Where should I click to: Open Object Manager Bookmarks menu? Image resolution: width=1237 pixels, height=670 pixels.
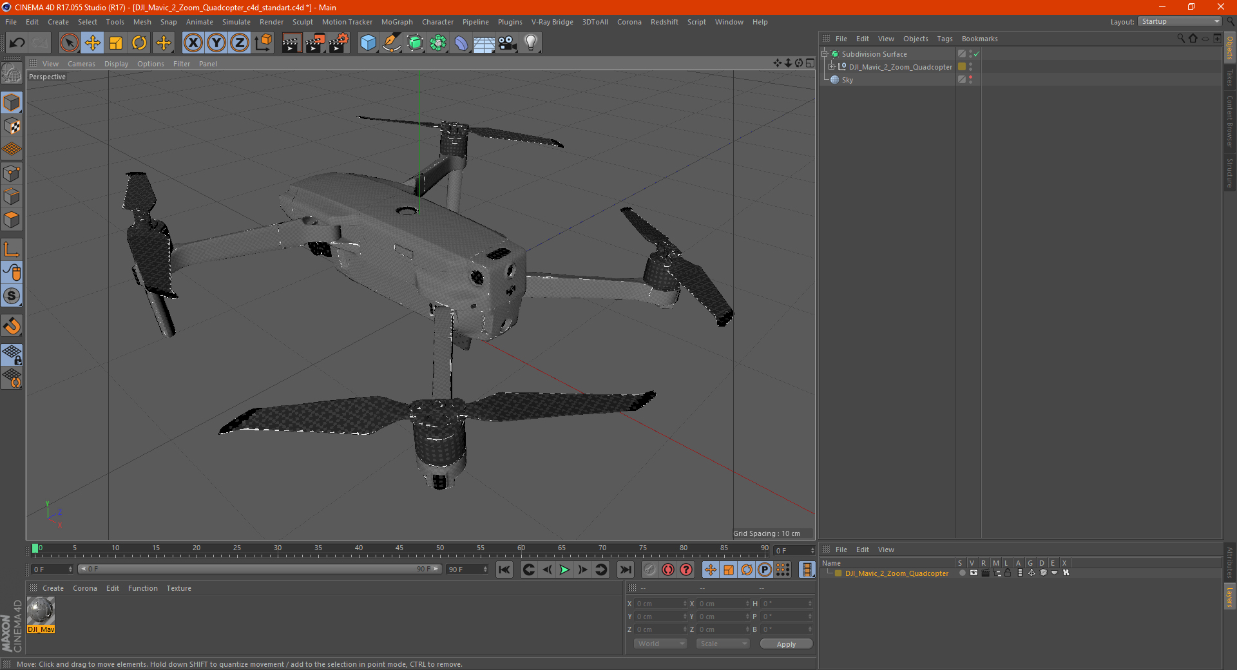979,39
